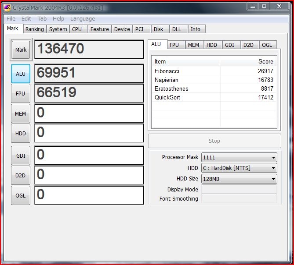The height and width of the screenshot is (265, 294).
Task: Open the Processor Mask dropdown
Action: 239,157
